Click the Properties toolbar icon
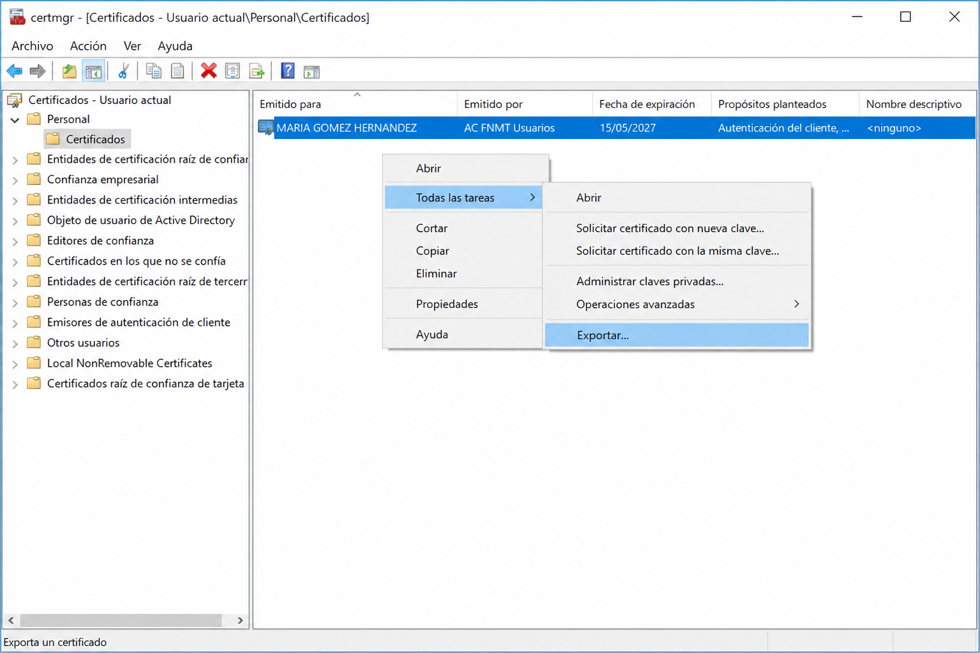 (233, 71)
